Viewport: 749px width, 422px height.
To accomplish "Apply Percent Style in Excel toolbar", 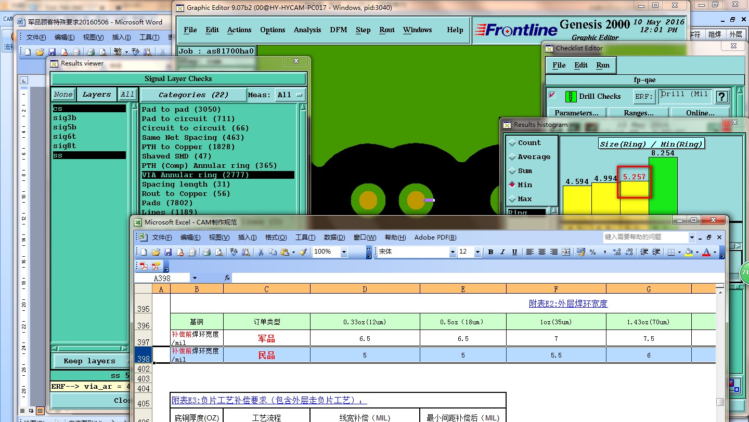I will click(593, 252).
